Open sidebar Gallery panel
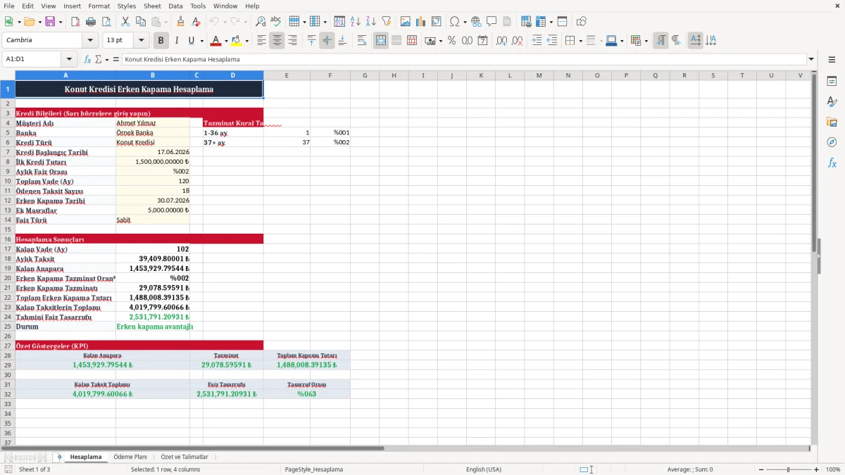The height and width of the screenshot is (475, 845). point(832,122)
